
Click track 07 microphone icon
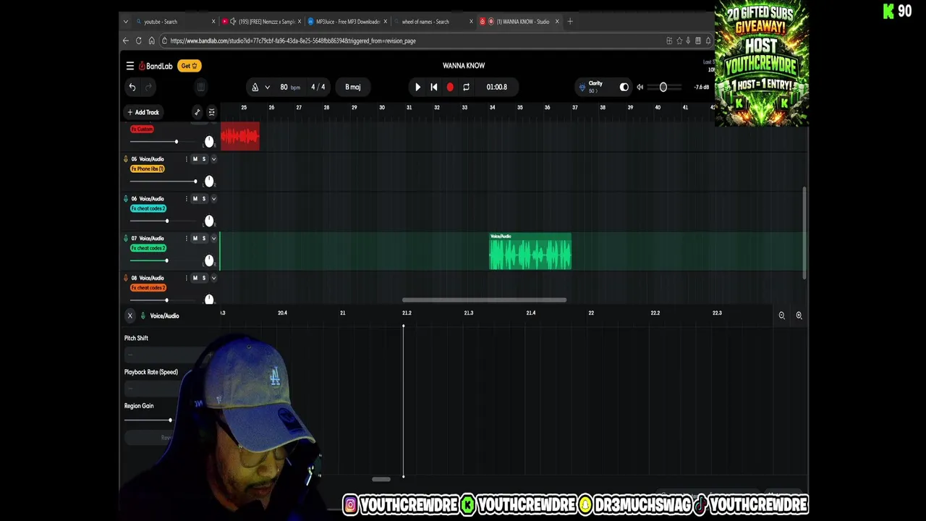pos(125,239)
